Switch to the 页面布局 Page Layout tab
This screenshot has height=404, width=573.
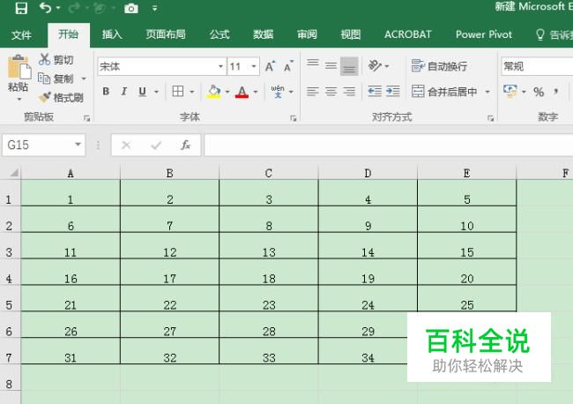point(166,34)
